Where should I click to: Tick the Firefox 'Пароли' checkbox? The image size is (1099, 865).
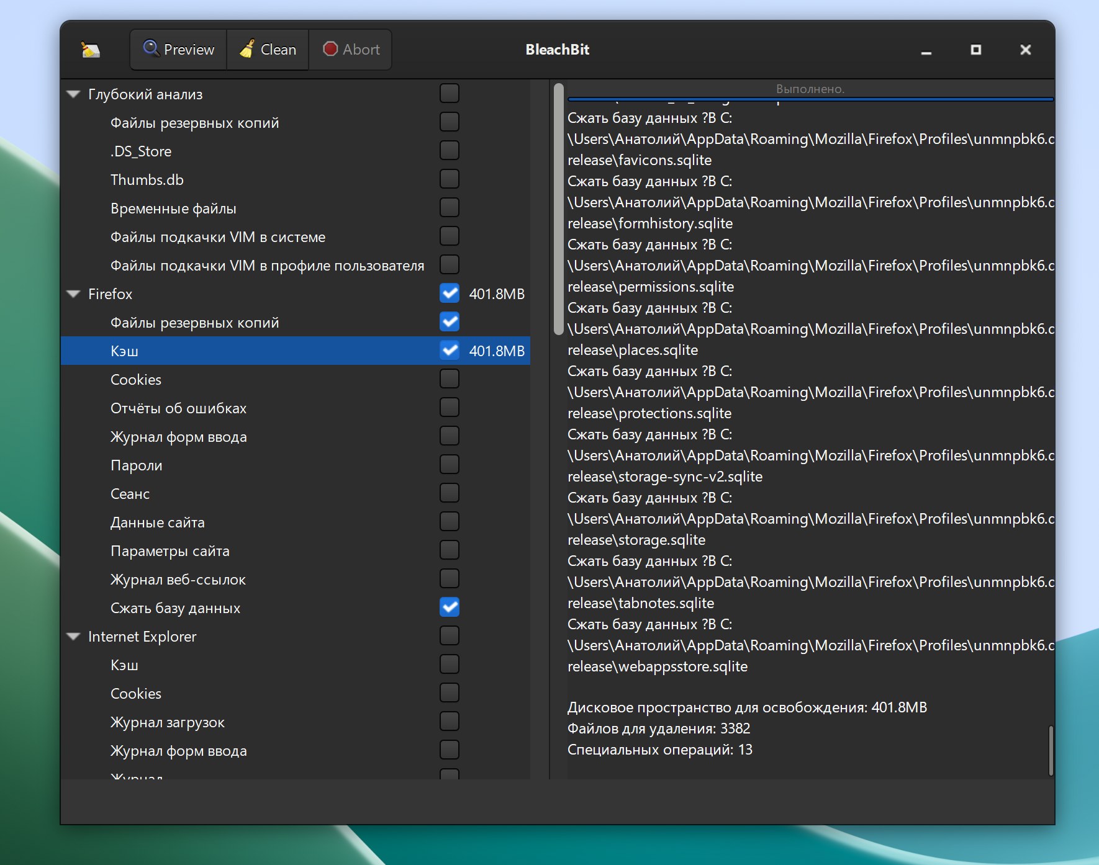point(449,465)
